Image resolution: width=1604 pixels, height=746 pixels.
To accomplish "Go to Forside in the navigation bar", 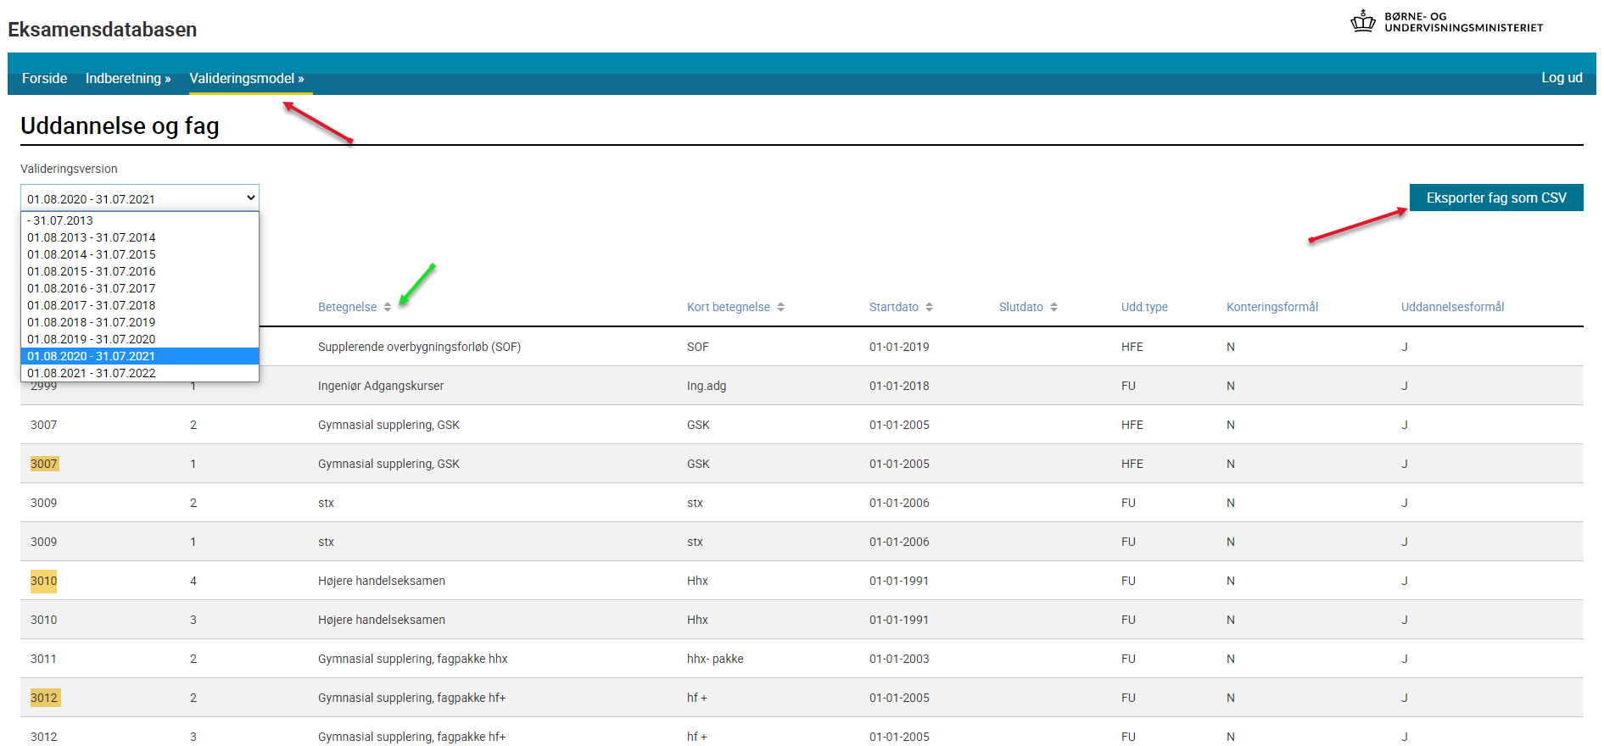I will [x=44, y=78].
